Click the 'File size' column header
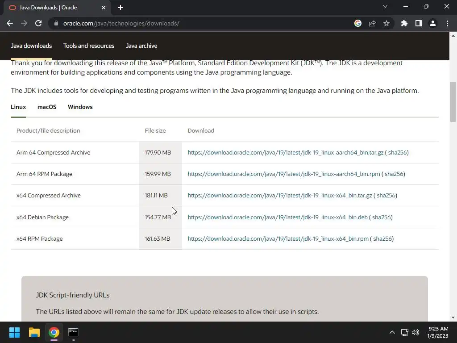This screenshot has height=343, width=457. (155, 131)
